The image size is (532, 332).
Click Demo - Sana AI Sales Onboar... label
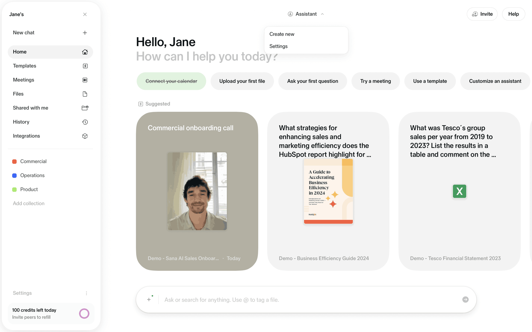click(x=183, y=258)
